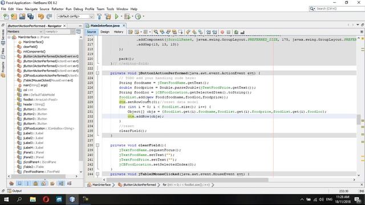Click the Open Project toolbar icon
The image size is (365, 205).
pyautogui.click(x=22, y=17)
